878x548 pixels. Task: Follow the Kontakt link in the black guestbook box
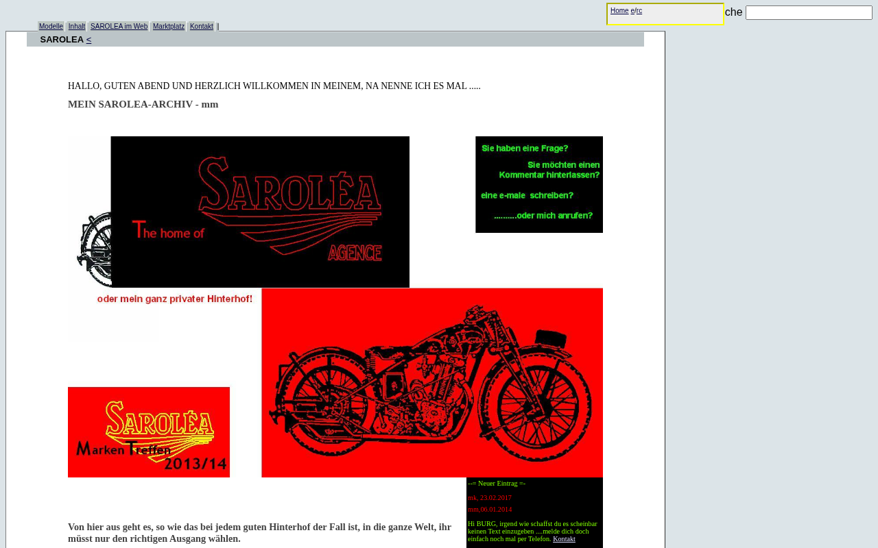pyautogui.click(x=564, y=539)
